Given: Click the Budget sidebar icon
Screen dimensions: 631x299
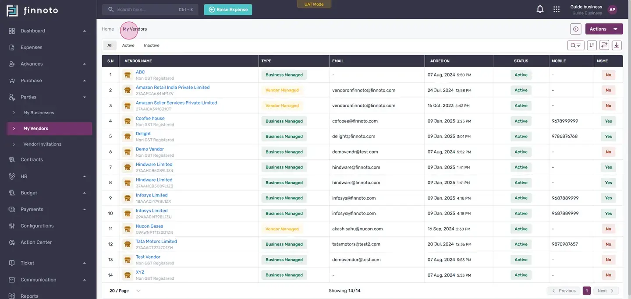Looking at the screenshot, I should [12, 193].
